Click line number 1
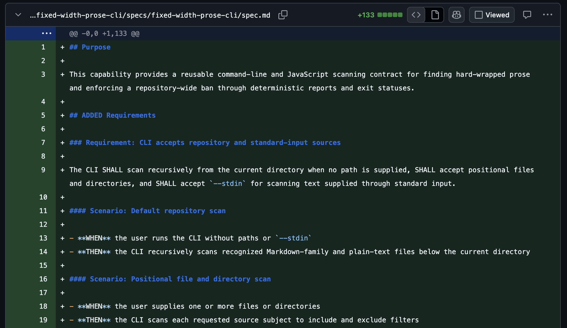567x328 pixels. (43, 47)
